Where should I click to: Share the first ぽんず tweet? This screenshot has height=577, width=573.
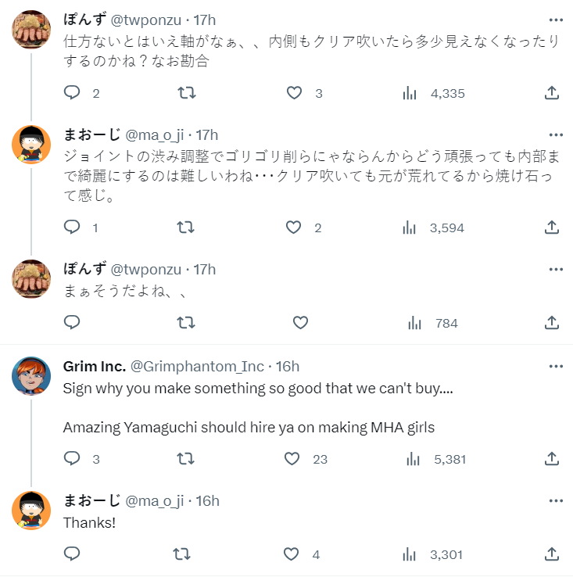pos(551,93)
